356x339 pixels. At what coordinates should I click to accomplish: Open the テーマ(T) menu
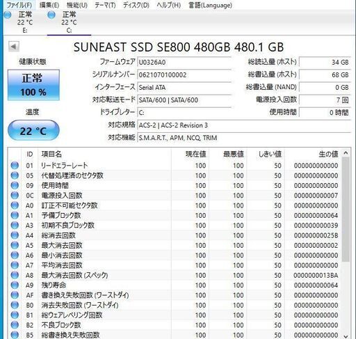coord(105,5)
